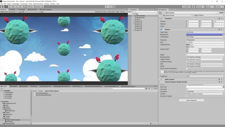Viewport: 225px width, 127px height.
Task: Toggle Mute Audio in Game view
Action: (x=111, y=12)
